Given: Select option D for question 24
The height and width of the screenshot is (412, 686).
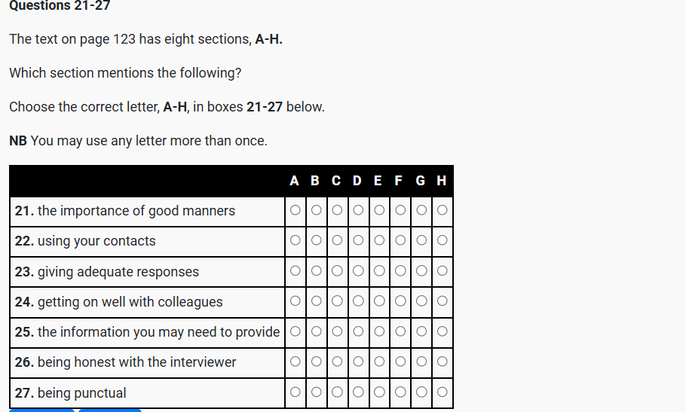Looking at the screenshot, I should pyautogui.click(x=357, y=301).
